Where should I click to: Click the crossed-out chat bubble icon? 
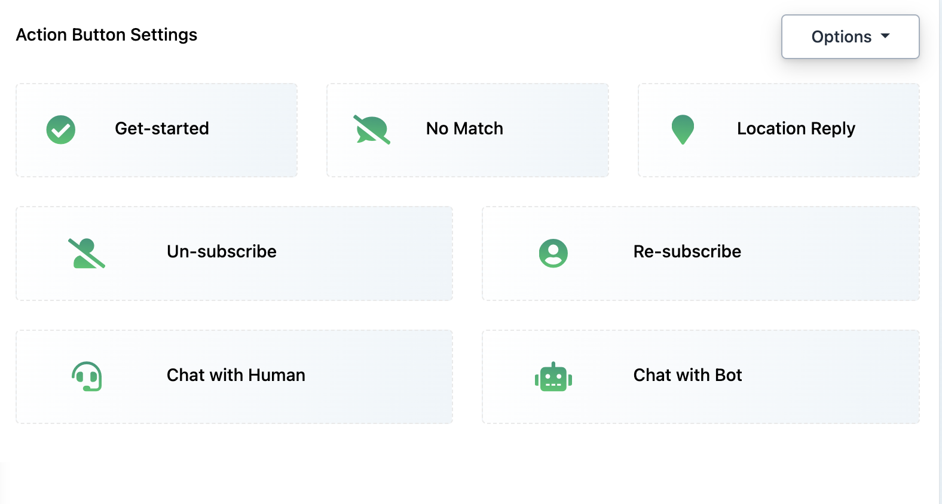click(x=372, y=130)
